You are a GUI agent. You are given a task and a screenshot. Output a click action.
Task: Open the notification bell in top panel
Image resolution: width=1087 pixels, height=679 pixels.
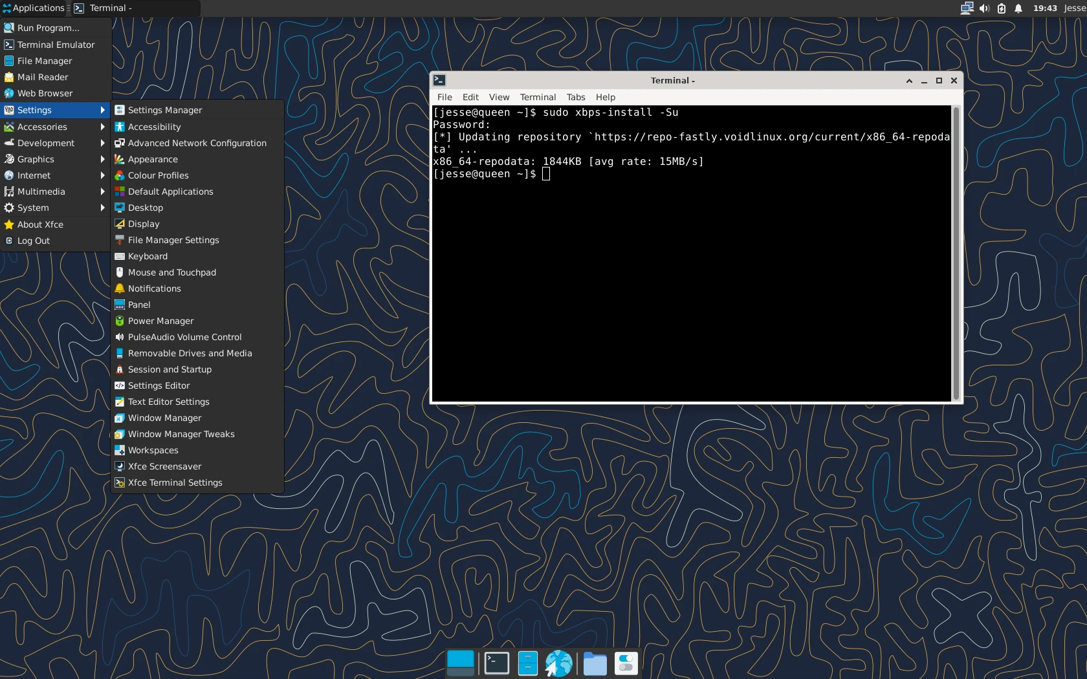(1018, 8)
